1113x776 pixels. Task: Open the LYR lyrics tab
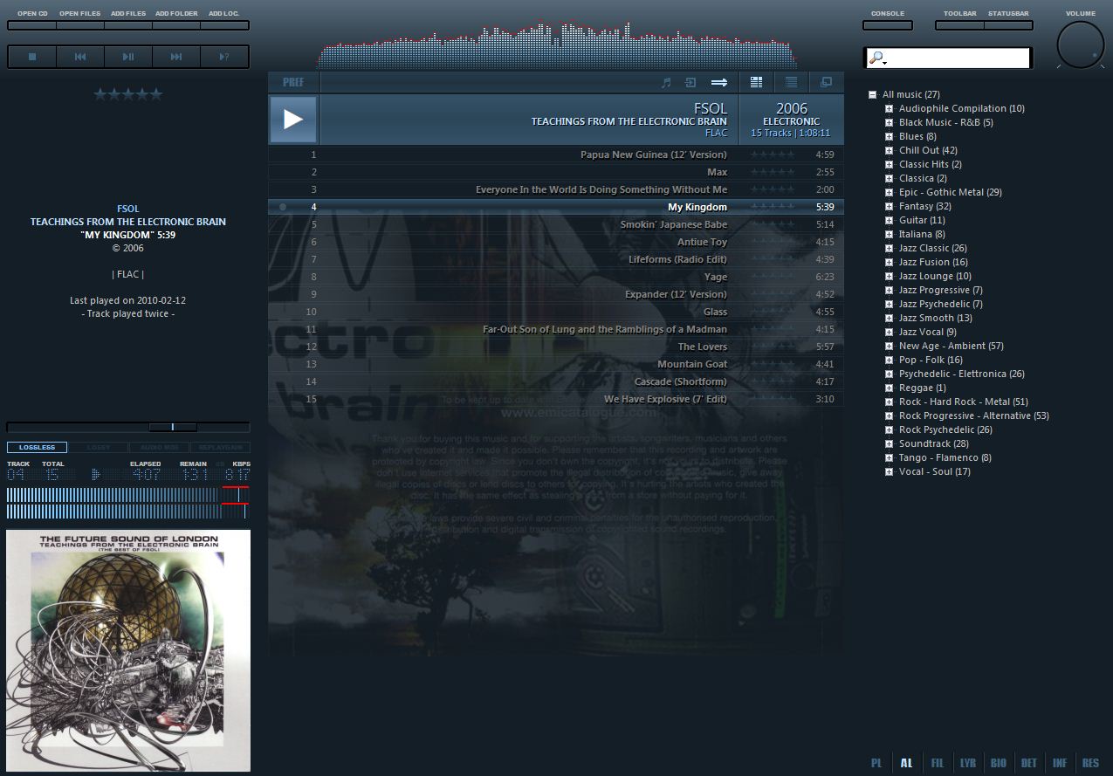point(968,763)
